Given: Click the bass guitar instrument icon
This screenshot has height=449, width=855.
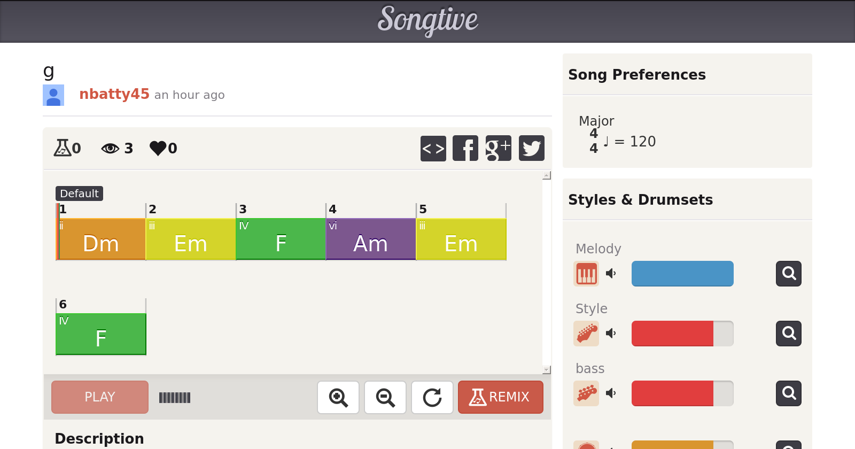Looking at the screenshot, I should (x=586, y=393).
